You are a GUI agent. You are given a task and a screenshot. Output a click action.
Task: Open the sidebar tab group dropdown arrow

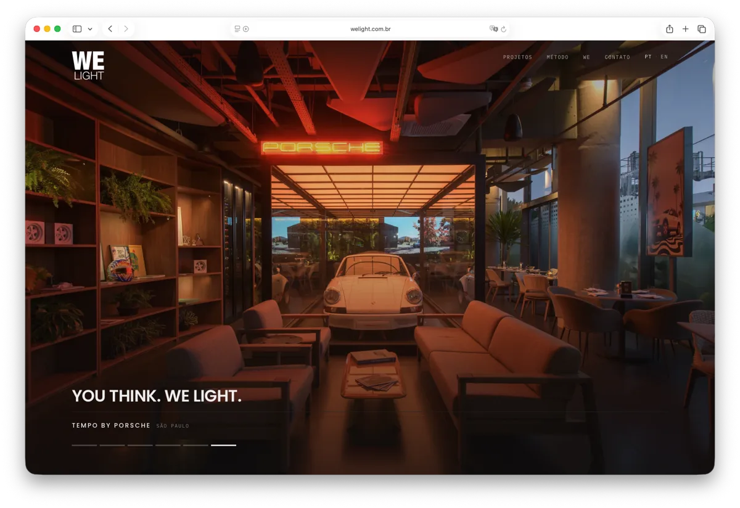click(x=90, y=29)
